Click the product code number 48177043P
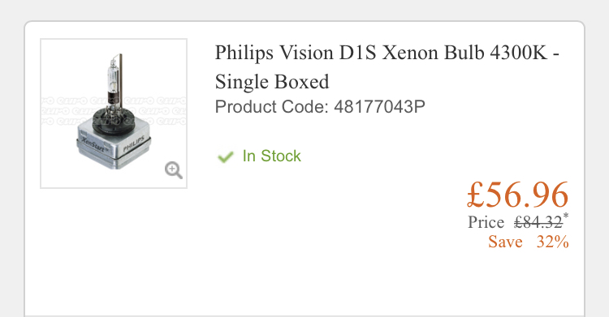609x317 pixels. coord(379,107)
